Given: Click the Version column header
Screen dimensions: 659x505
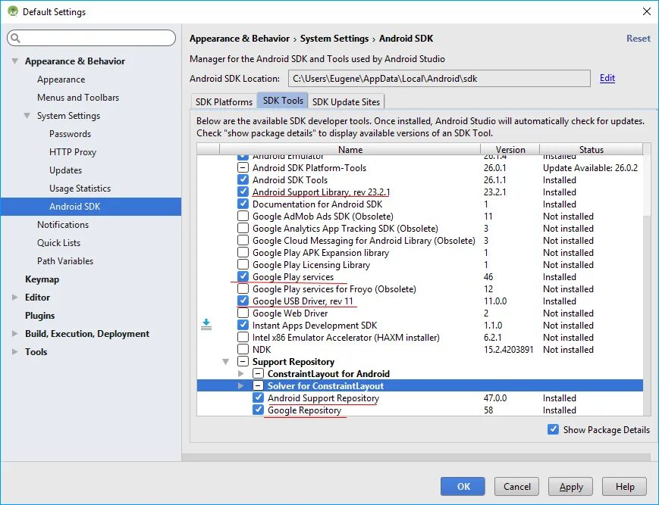Looking at the screenshot, I should 510,149.
